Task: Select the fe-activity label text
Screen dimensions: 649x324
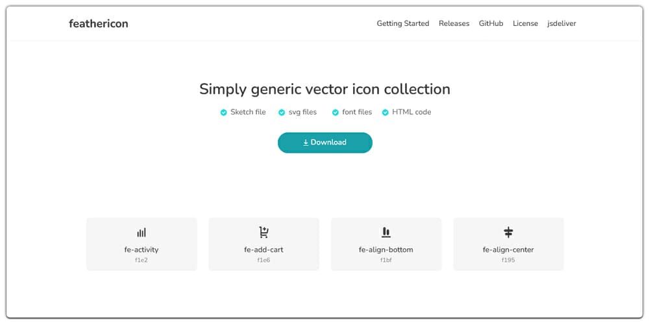Action: [141, 249]
